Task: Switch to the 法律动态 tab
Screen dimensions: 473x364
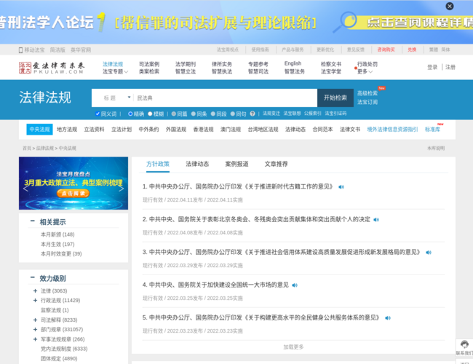Action: click(196, 164)
